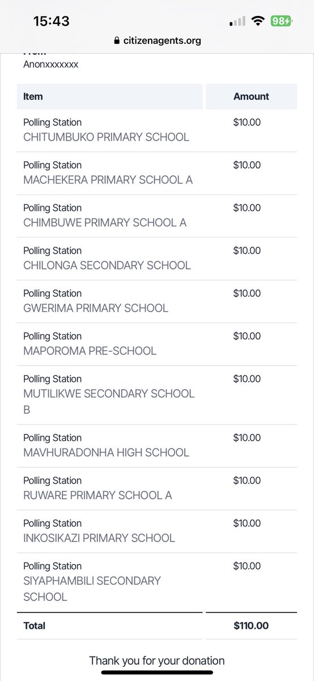Tap the cellular signal bars icon
314x681 pixels.
click(x=237, y=22)
